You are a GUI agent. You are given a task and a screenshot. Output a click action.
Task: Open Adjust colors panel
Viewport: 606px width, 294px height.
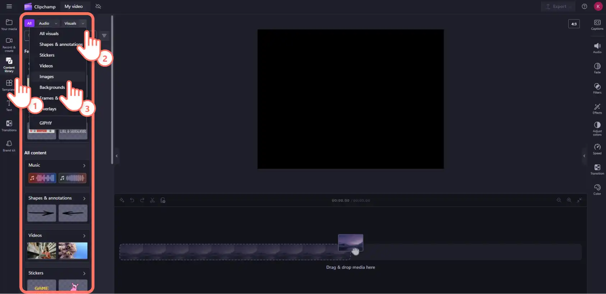click(x=597, y=129)
